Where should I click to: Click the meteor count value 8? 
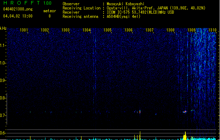50,16
